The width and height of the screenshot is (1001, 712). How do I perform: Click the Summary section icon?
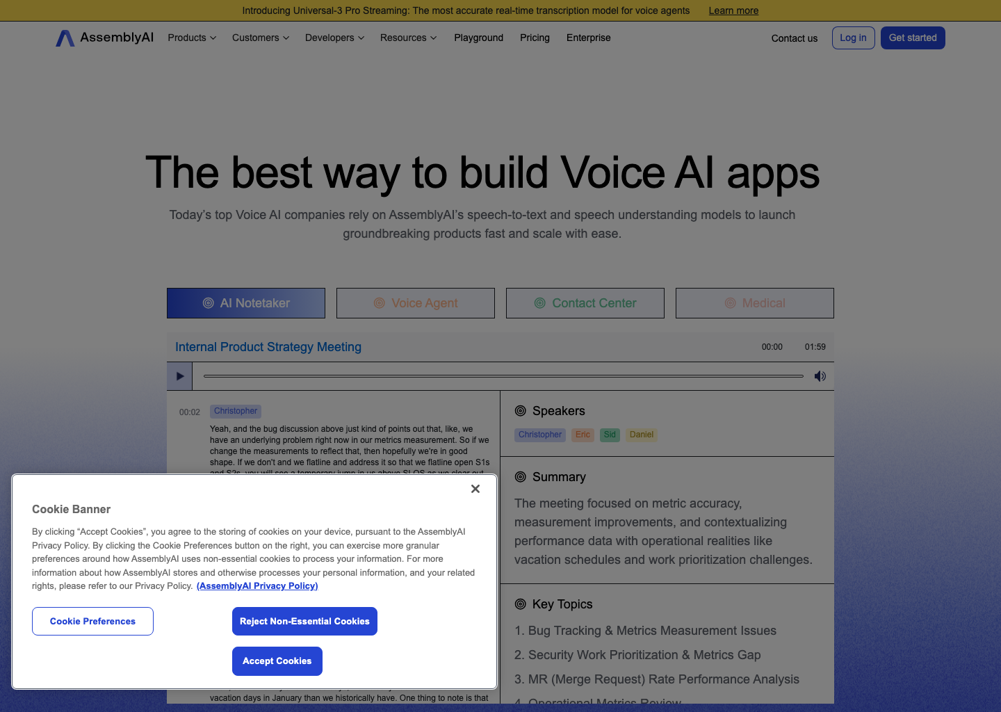pos(520,476)
